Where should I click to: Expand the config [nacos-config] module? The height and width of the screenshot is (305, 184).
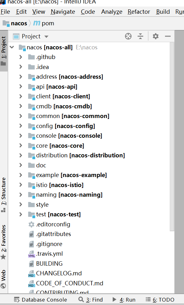click(x=21, y=126)
